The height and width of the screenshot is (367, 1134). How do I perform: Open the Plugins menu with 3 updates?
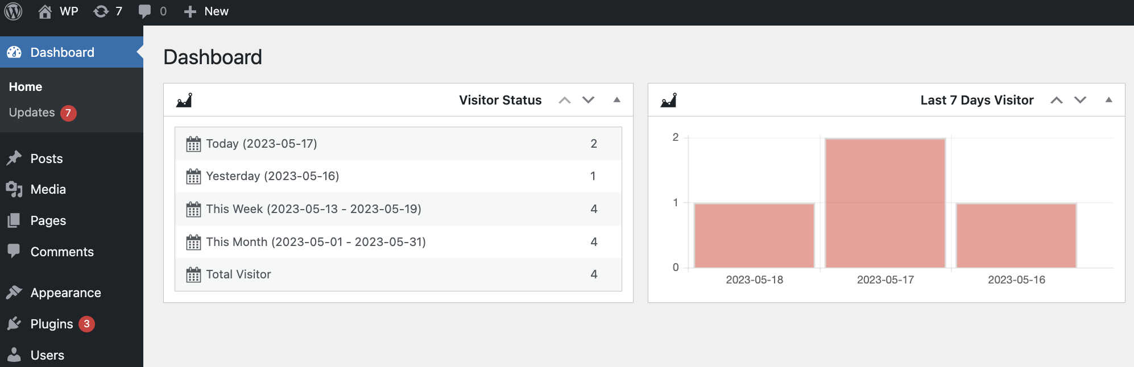tap(52, 324)
